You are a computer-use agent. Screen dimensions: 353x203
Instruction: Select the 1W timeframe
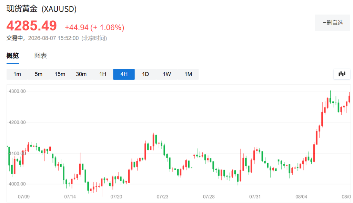(x=167, y=74)
